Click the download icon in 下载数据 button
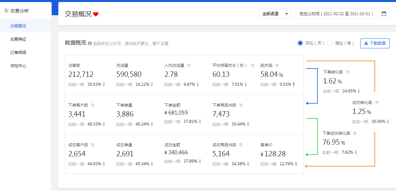396x191 pixels. tap(366, 43)
